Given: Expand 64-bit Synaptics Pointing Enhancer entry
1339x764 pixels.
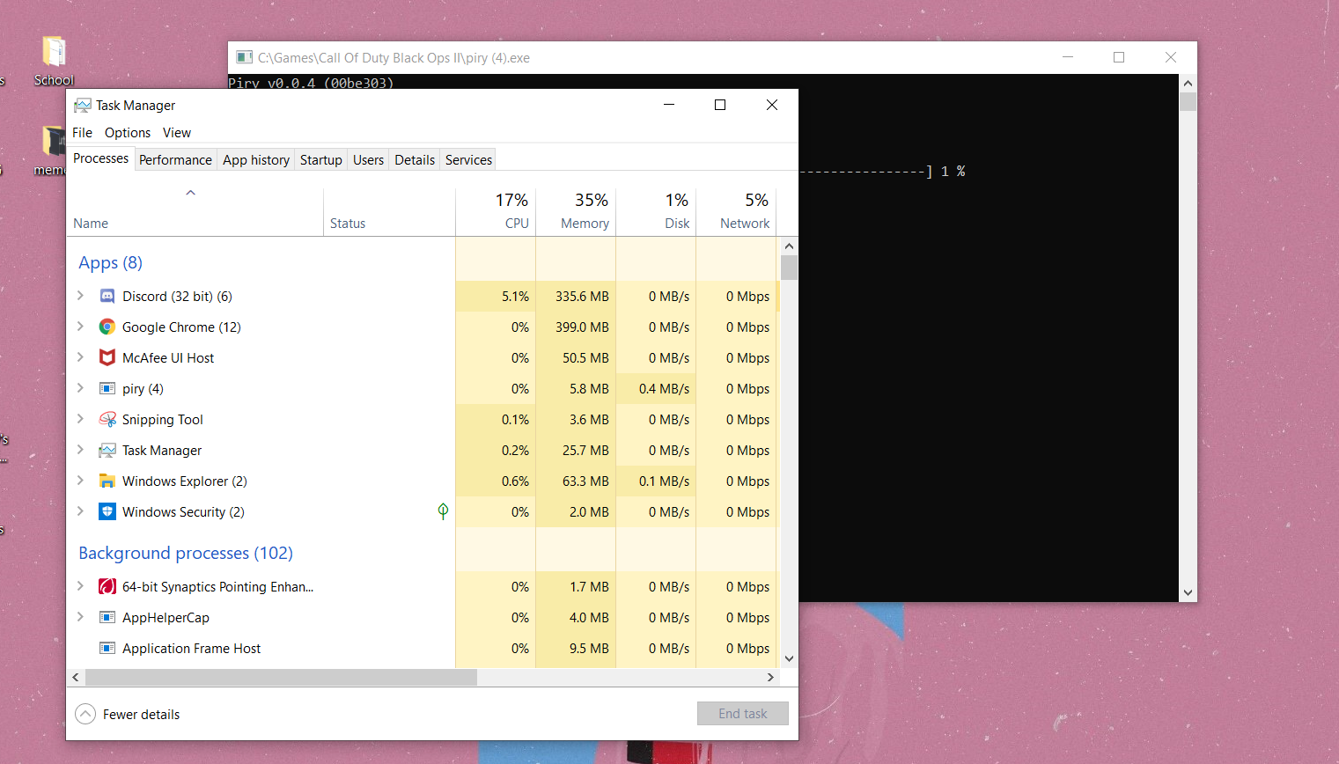Looking at the screenshot, I should pos(80,586).
